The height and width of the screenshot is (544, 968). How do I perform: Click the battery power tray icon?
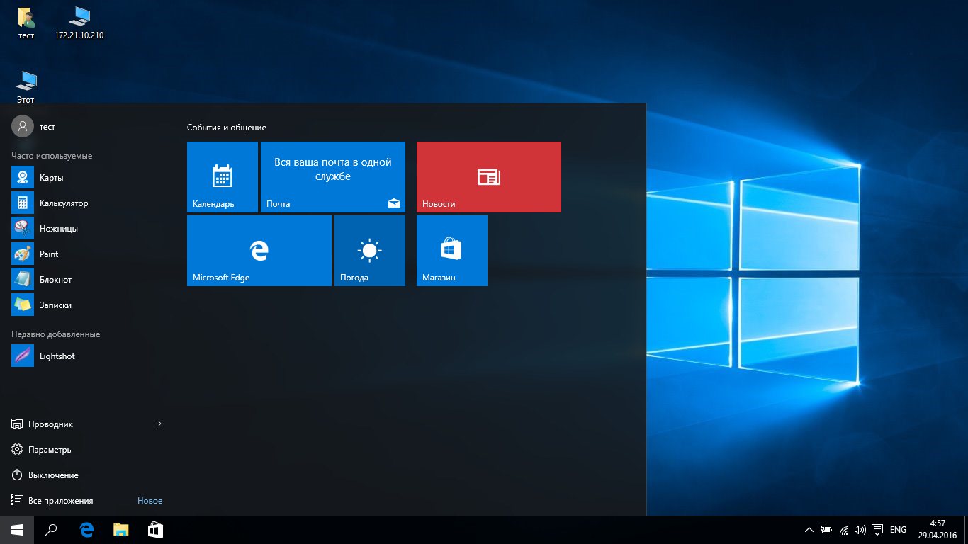click(826, 530)
